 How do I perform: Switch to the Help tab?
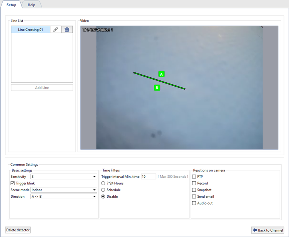[32, 5]
